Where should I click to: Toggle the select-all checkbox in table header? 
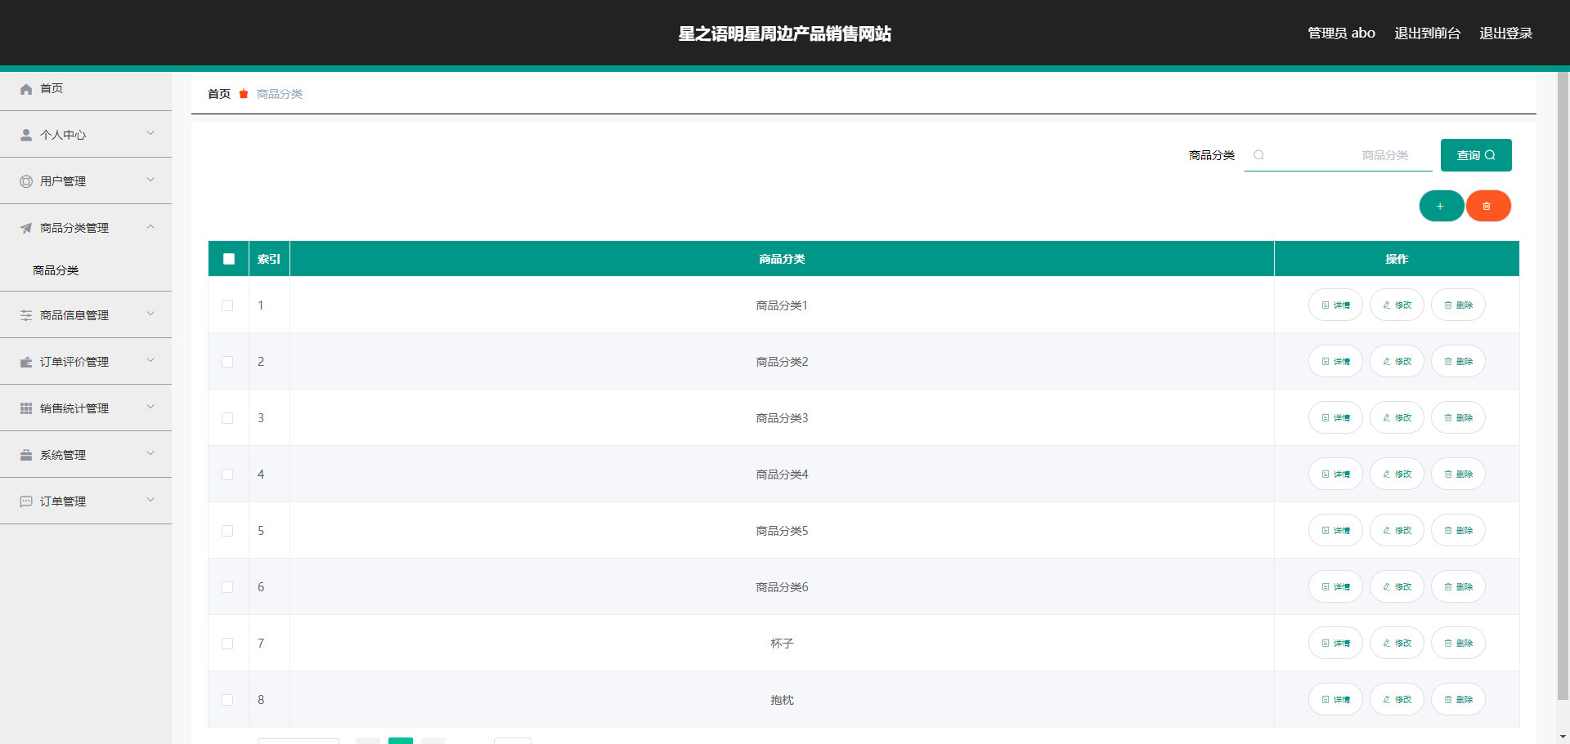[229, 259]
